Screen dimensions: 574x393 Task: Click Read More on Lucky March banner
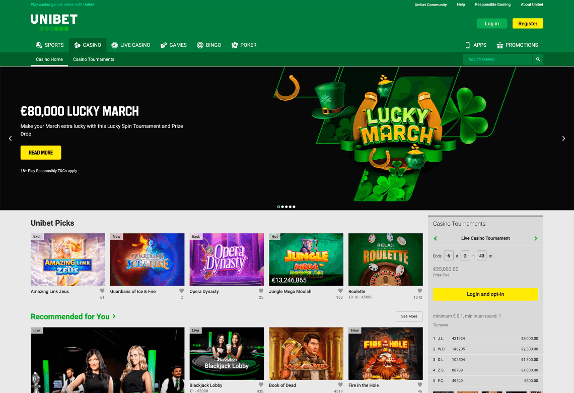click(x=41, y=153)
